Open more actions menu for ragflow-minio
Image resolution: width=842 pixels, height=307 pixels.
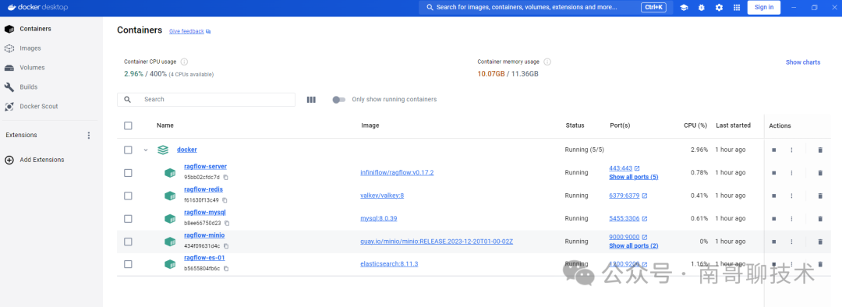pos(791,242)
